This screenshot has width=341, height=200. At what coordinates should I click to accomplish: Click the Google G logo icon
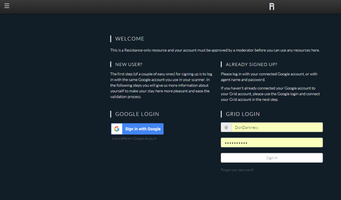(x=117, y=129)
